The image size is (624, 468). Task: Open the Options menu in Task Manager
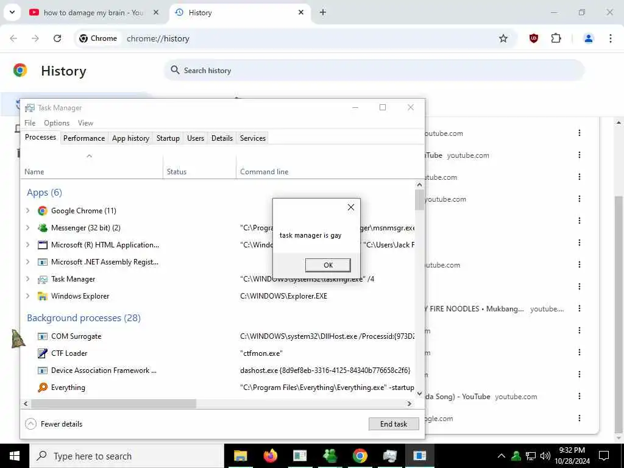pos(57,123)
